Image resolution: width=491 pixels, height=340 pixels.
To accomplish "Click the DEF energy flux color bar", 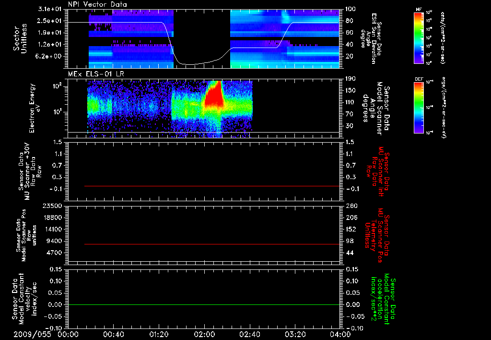I will point(419,108).
